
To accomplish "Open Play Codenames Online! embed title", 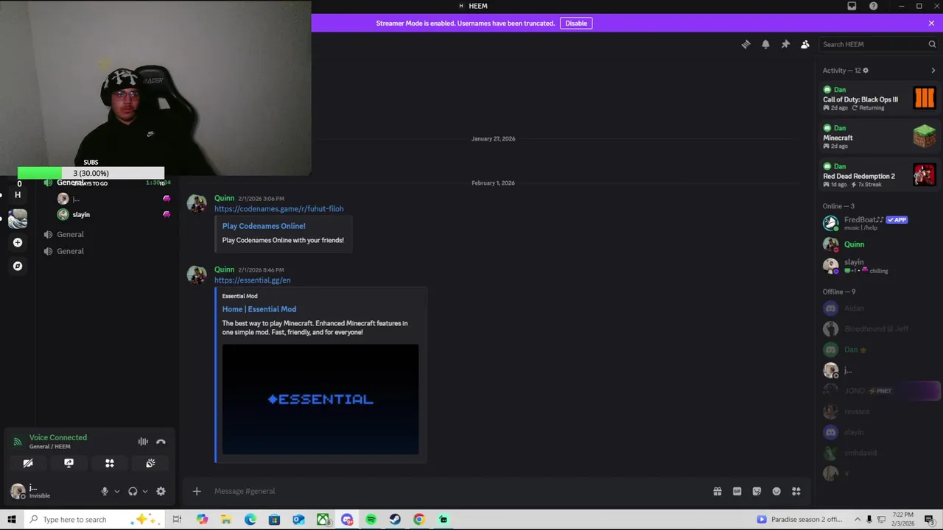I will (x=264, y=226).
